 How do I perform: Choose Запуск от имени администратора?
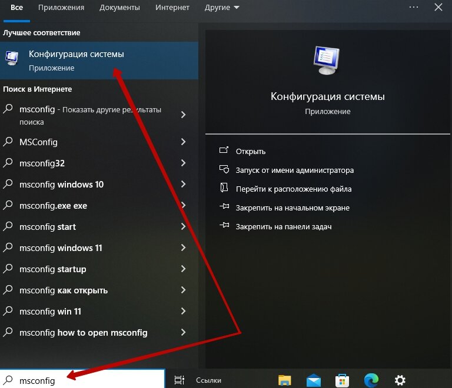295,170
